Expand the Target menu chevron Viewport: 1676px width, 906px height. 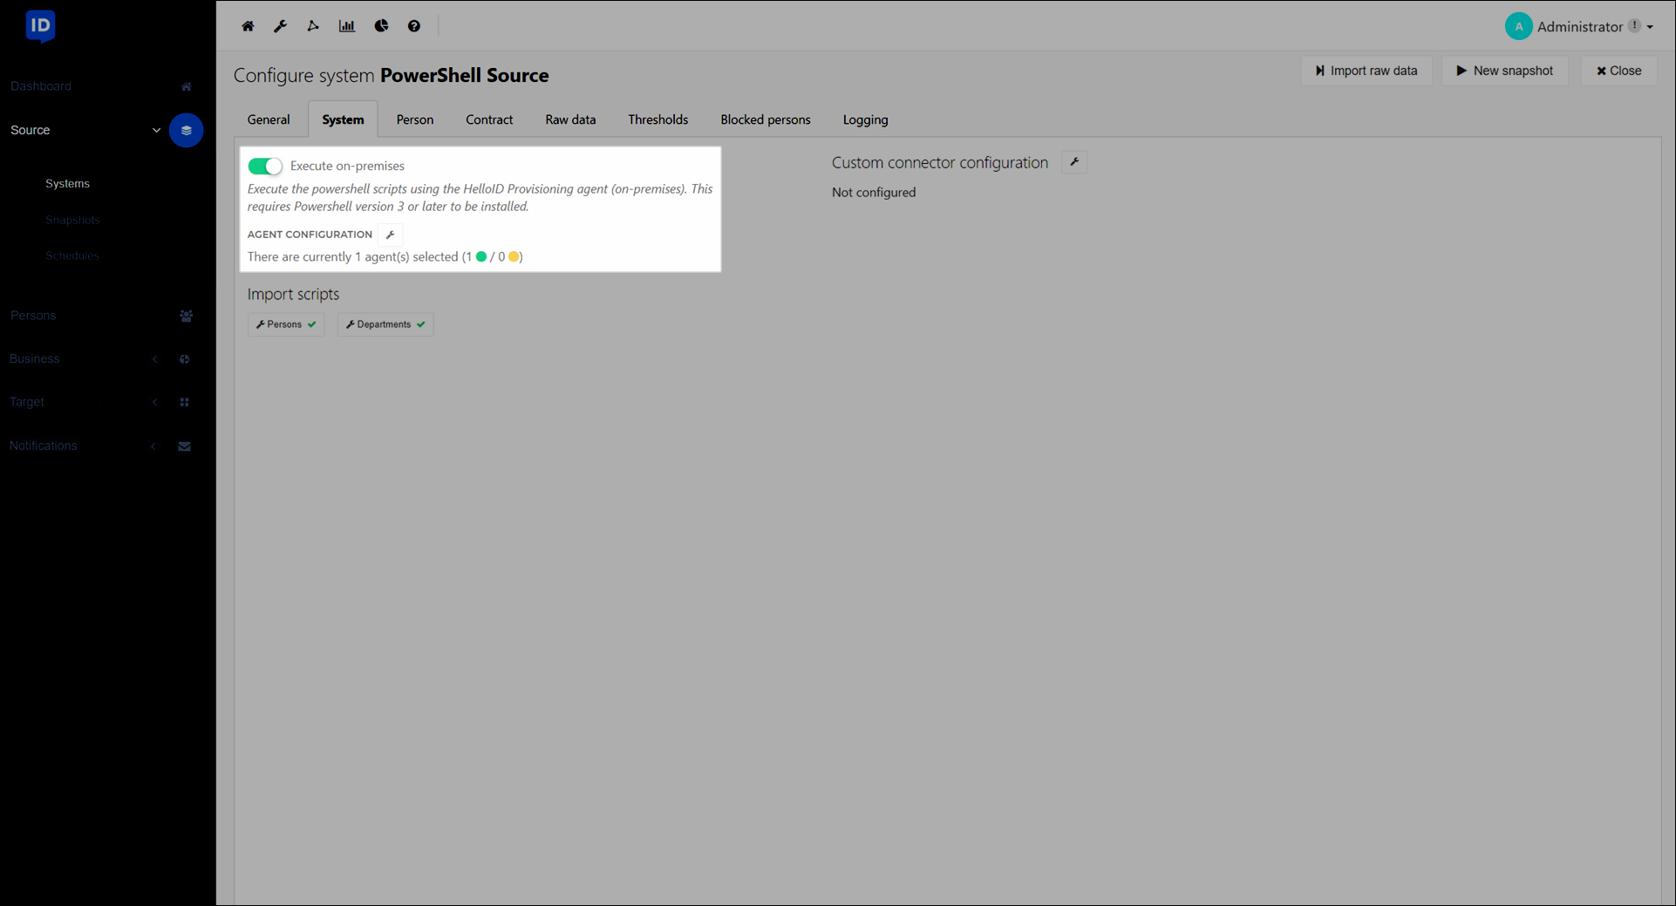155,402
